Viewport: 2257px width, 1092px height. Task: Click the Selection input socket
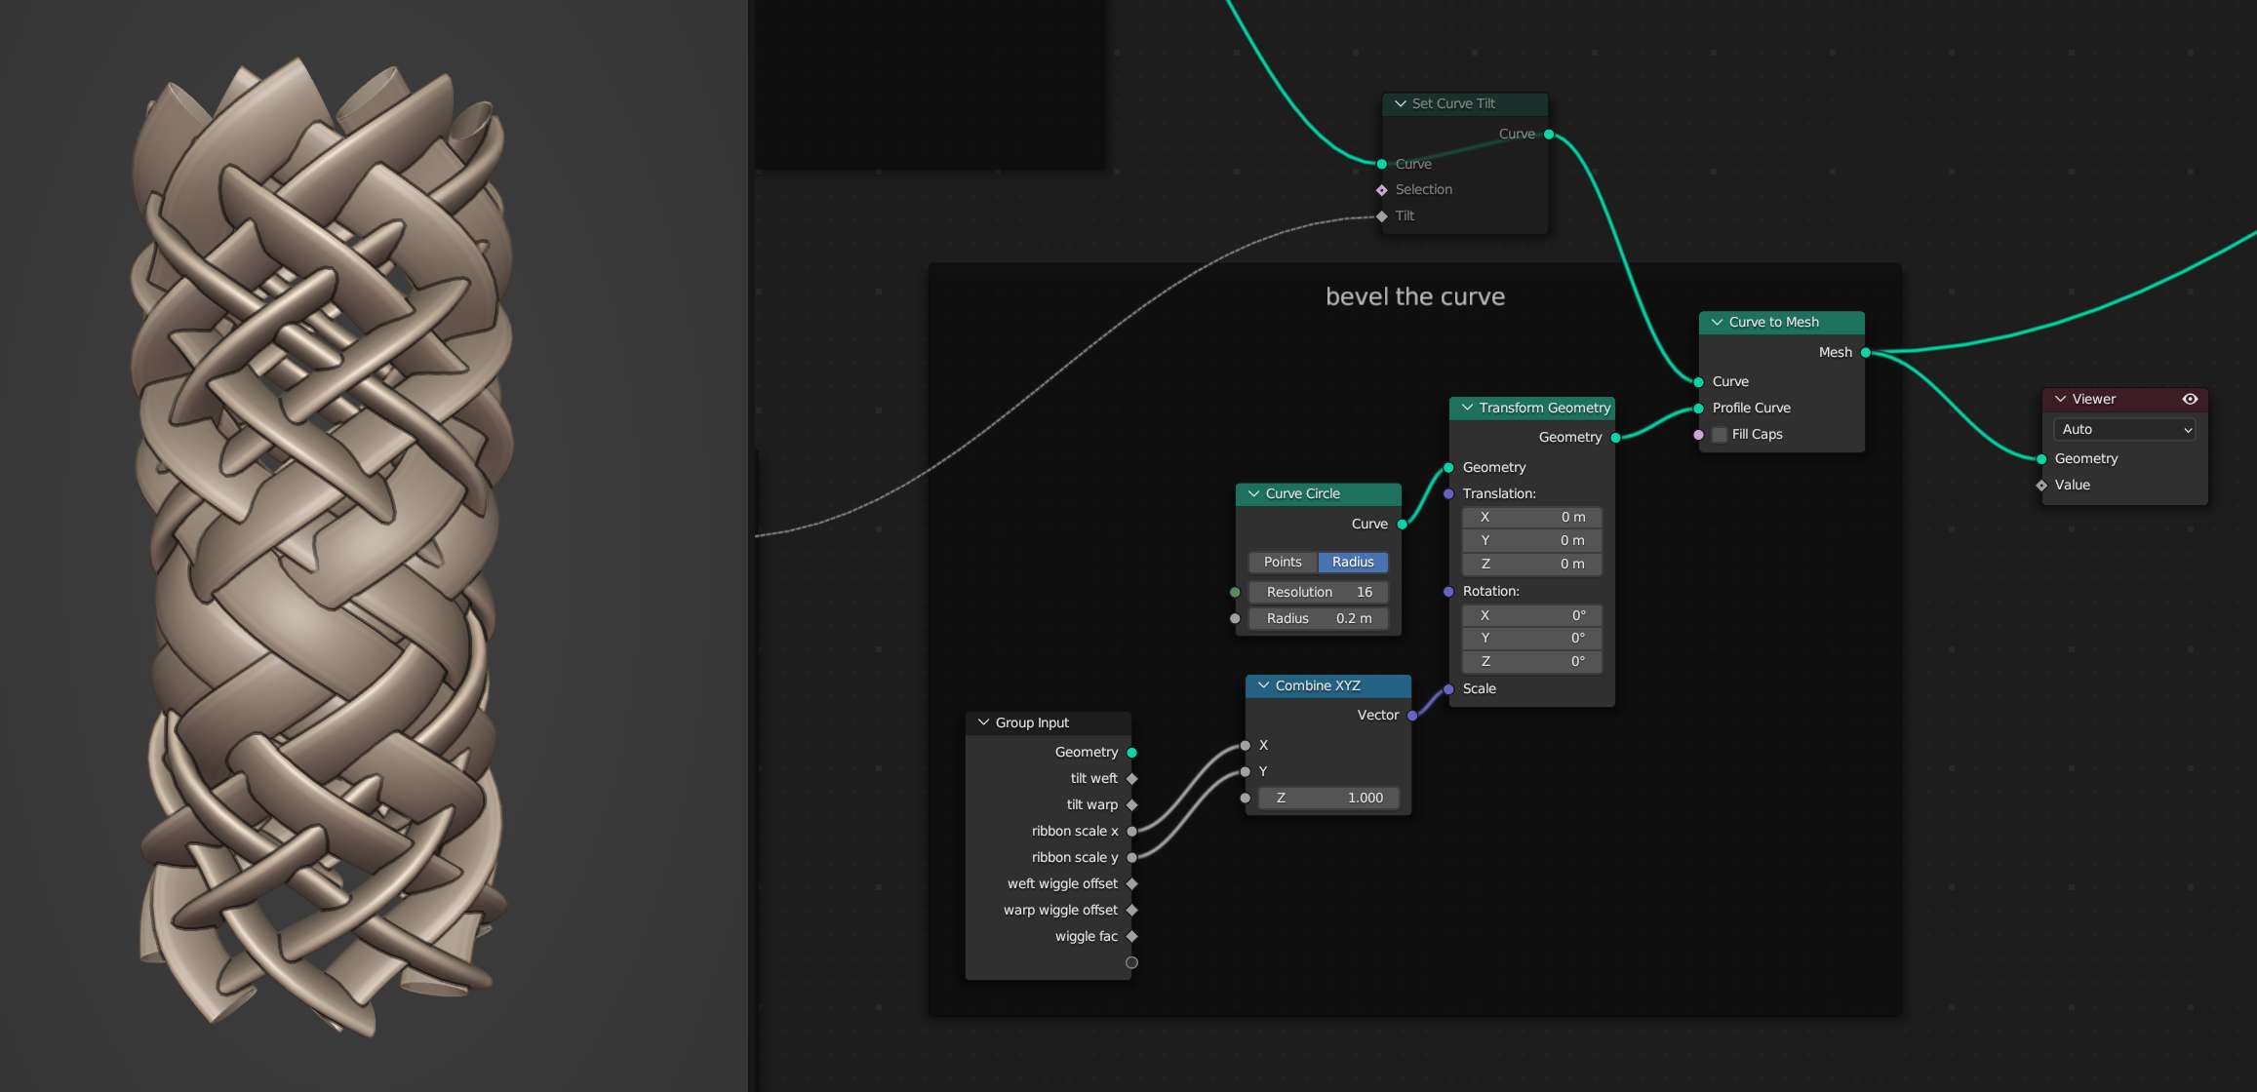pyautogui.click(x=1382, y=190)
